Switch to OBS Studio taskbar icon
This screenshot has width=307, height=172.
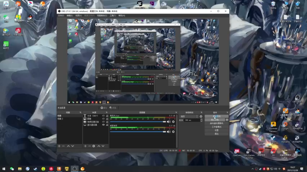74,169
